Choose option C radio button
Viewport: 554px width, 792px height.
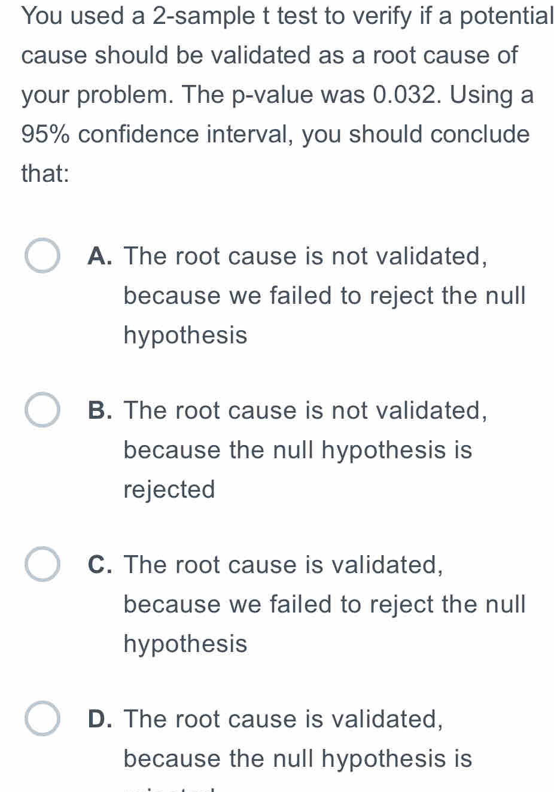(x=42, y=565)
